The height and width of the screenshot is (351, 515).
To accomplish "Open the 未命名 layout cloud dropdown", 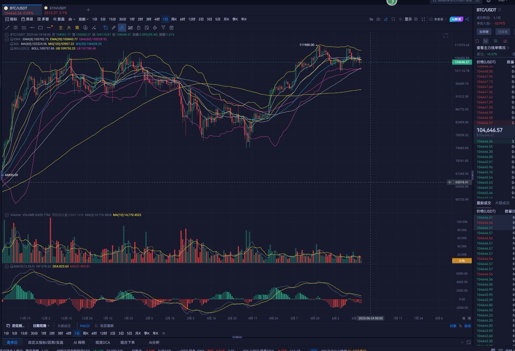I will 438,19.
